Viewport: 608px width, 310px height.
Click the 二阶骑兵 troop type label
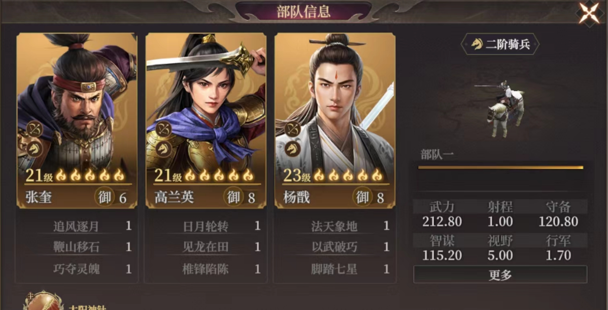pos(500,44)
